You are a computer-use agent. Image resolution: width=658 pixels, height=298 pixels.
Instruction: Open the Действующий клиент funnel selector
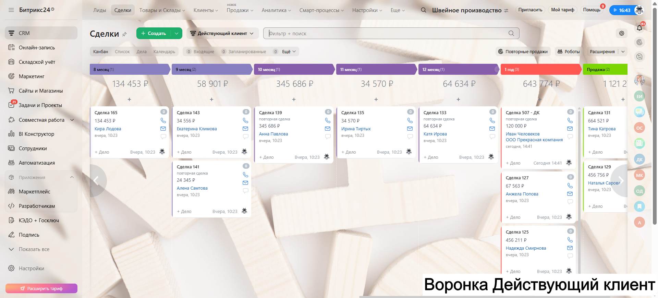point(222,33)
